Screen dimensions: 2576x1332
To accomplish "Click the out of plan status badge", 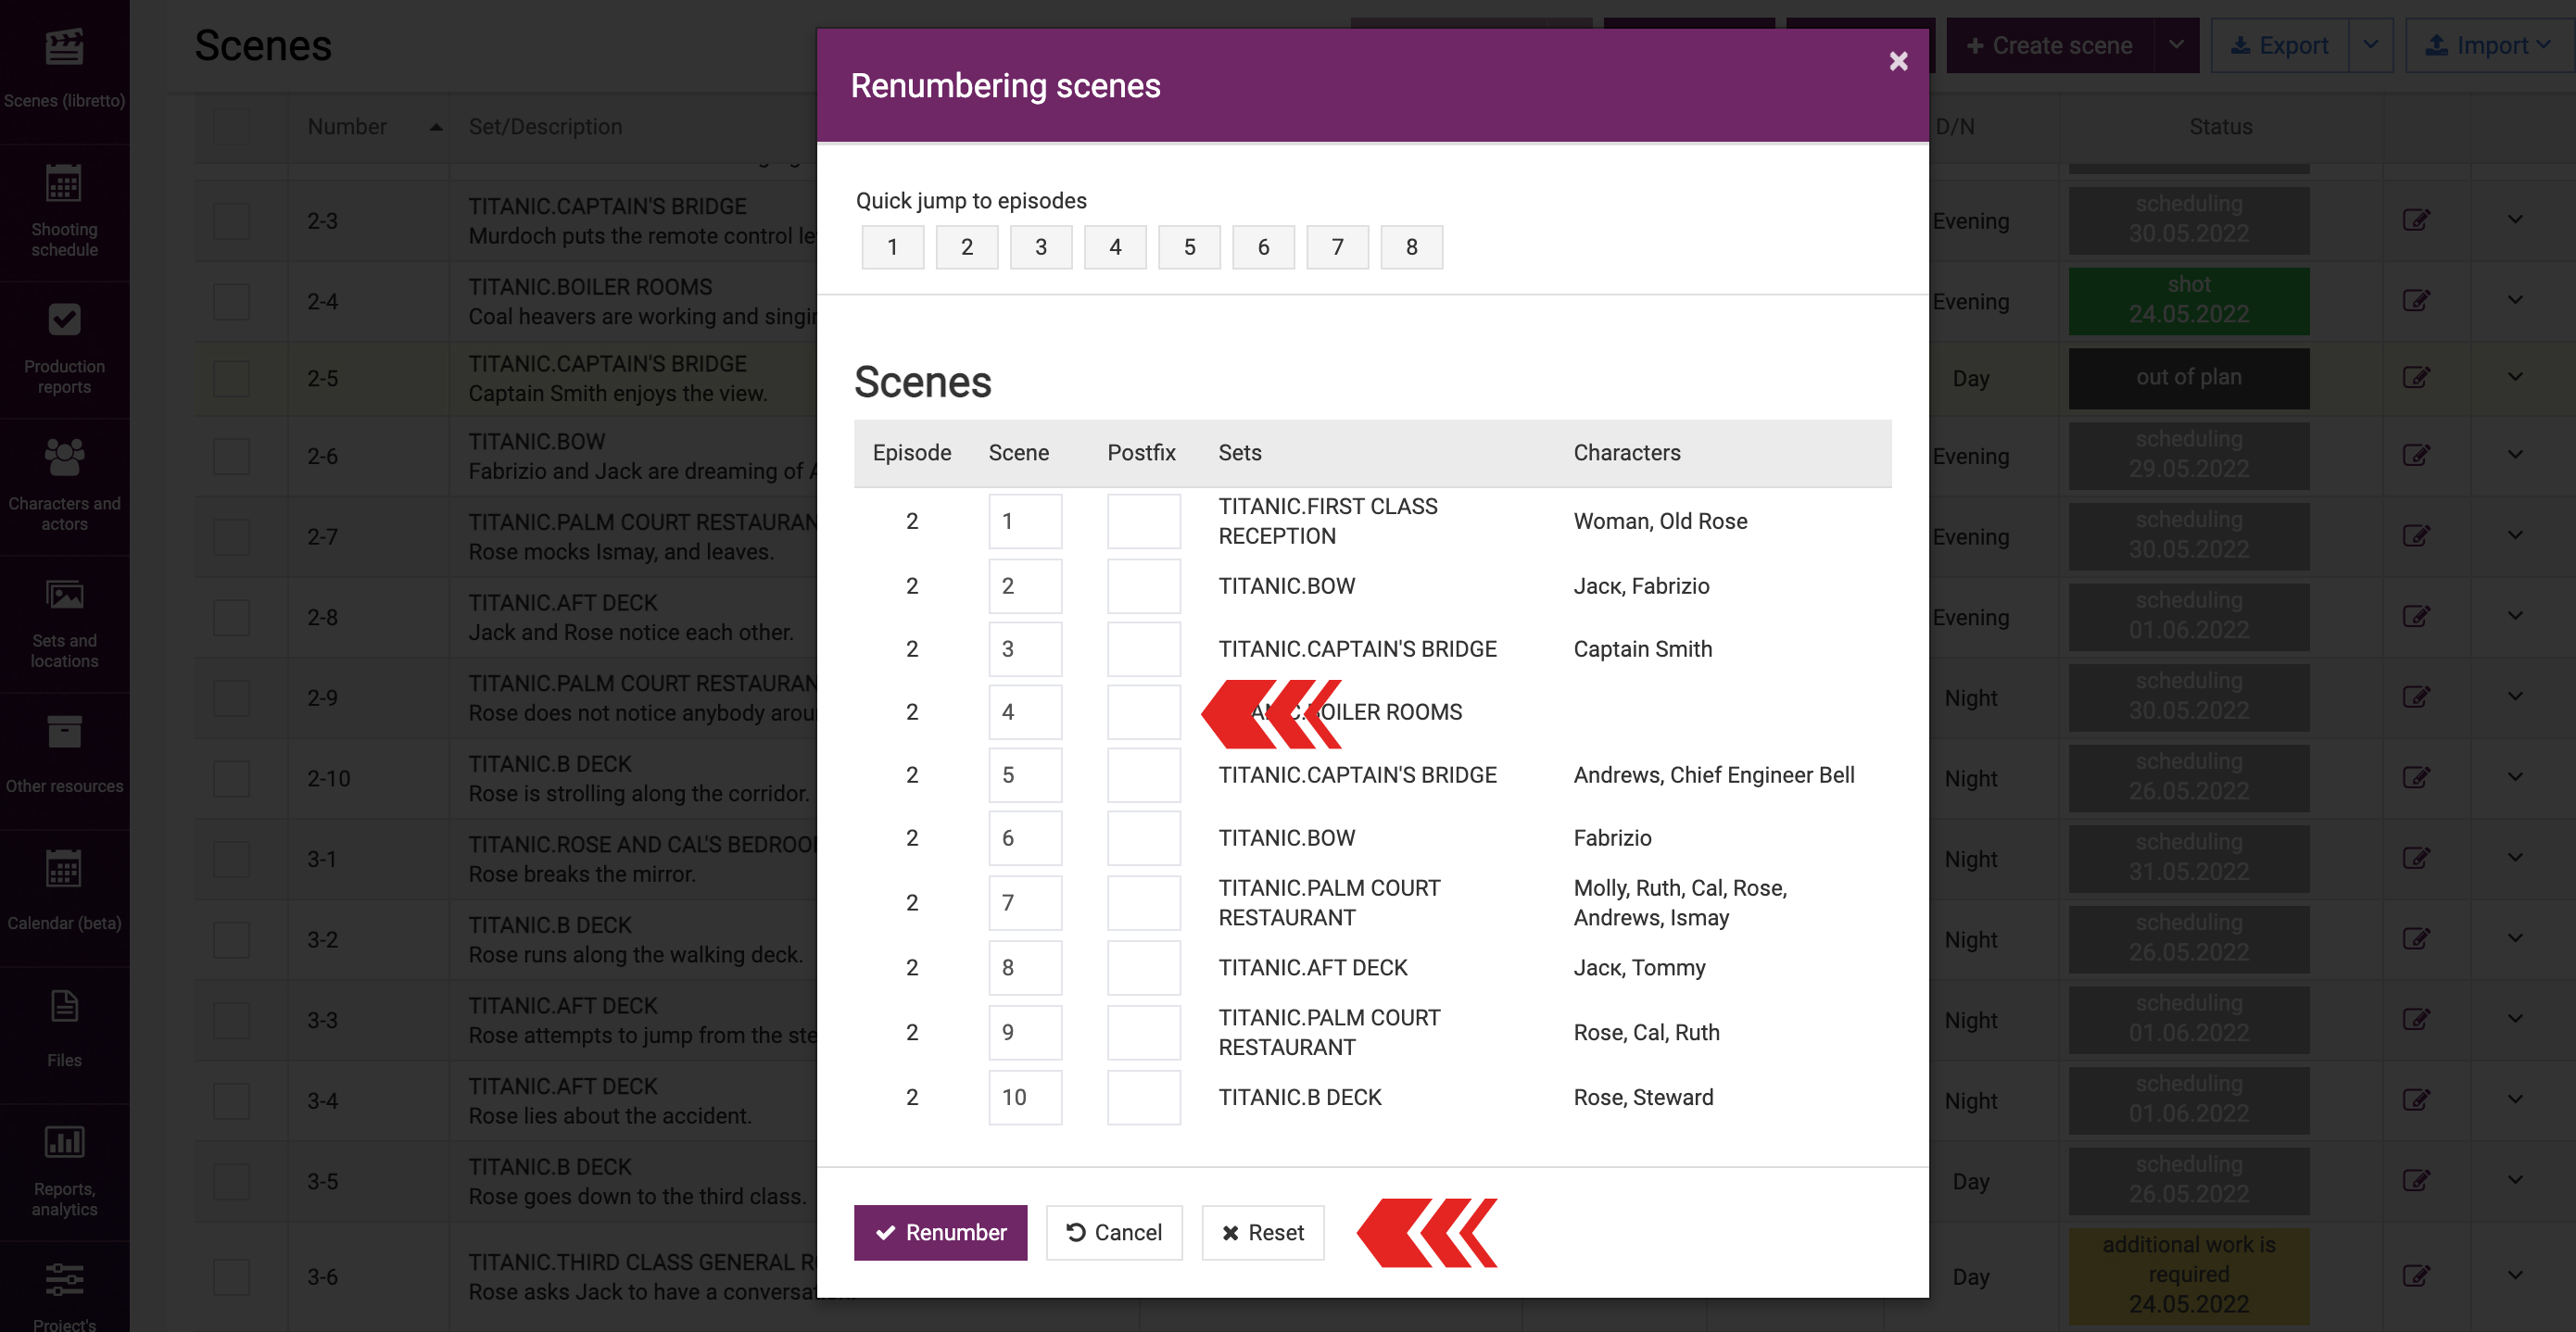I will point(2188,378).
